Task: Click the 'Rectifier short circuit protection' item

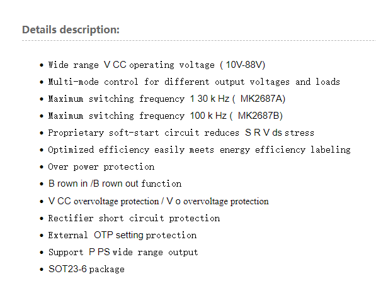Action: [x=134, y=218]
